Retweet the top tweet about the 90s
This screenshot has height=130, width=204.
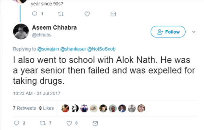point(61,14)
